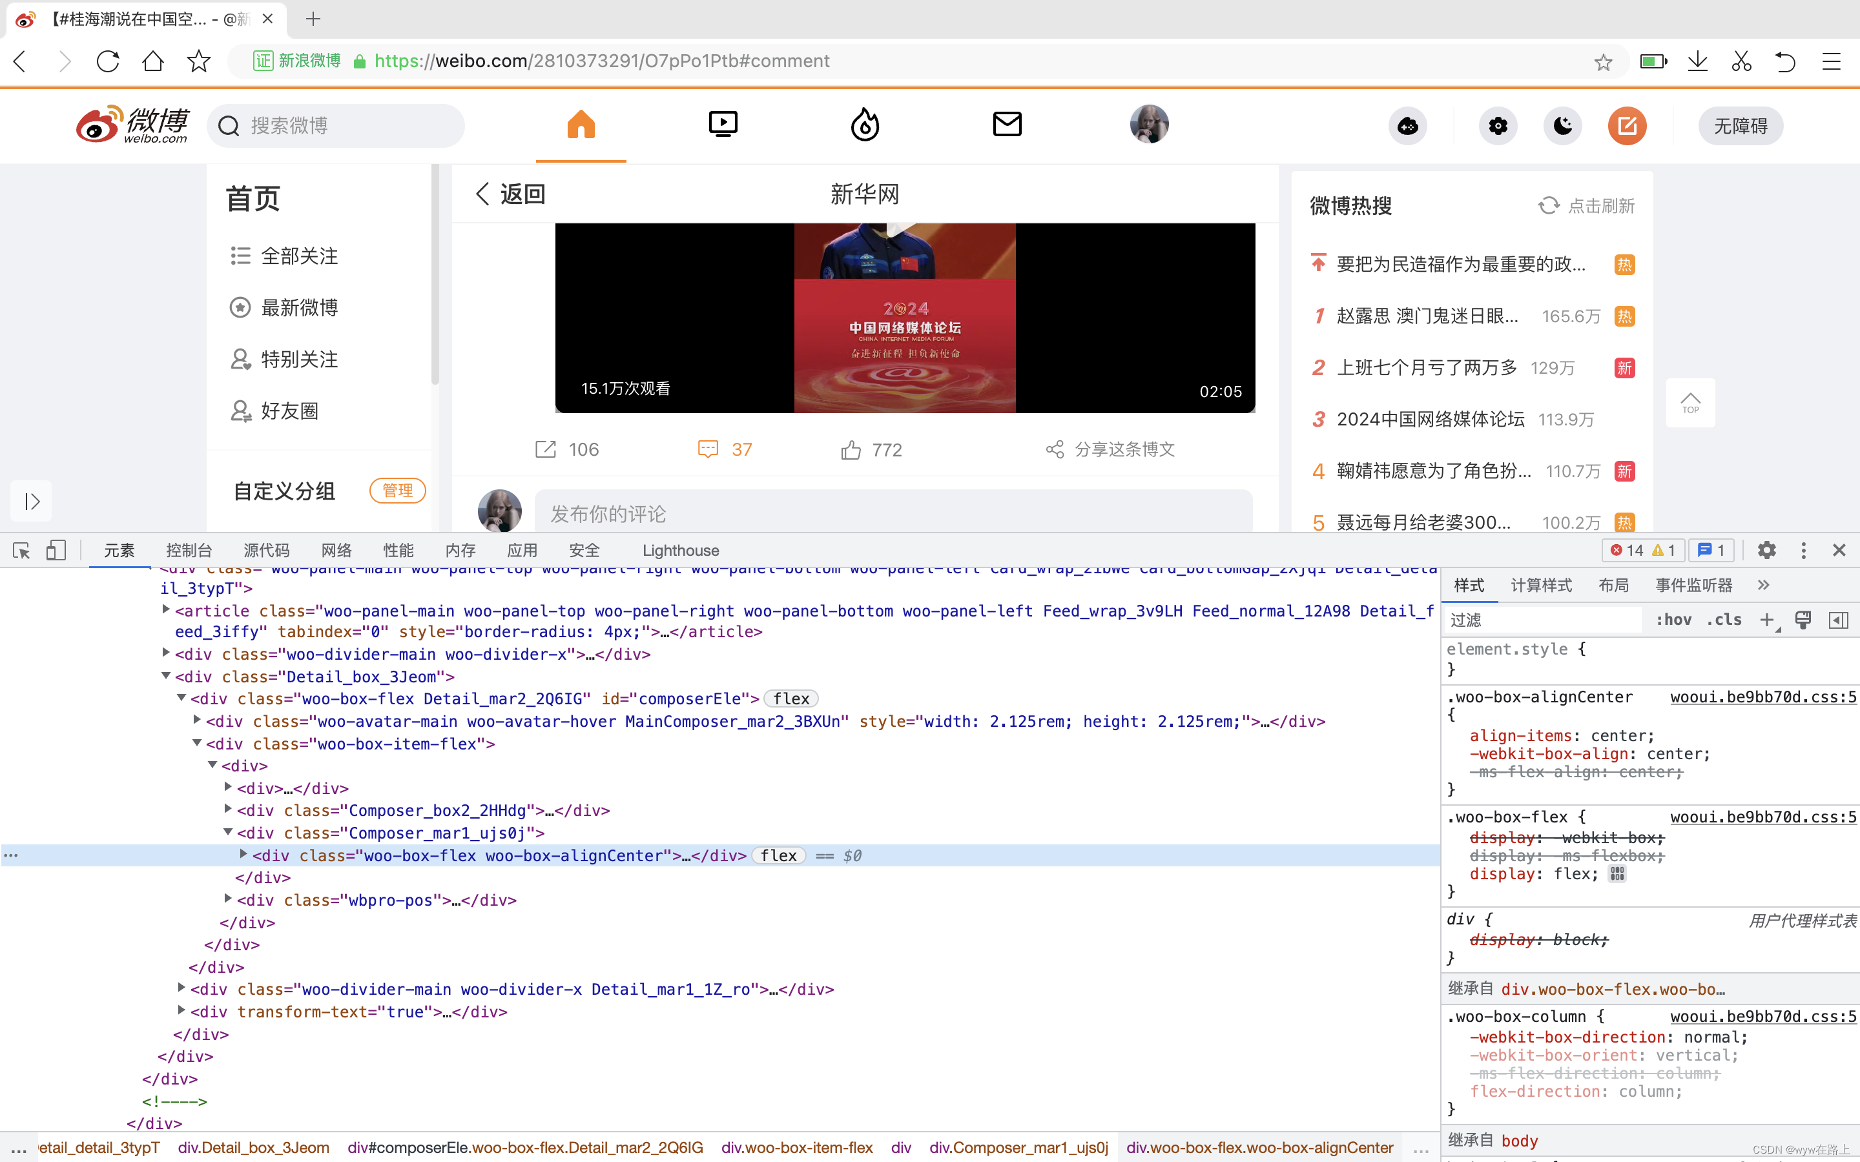Image resolution: width=1860 pixels, height=1162 pixels.
Task: Open hot search 2024中国网络媒体论坛
Action: click(x=1431, y=420)
